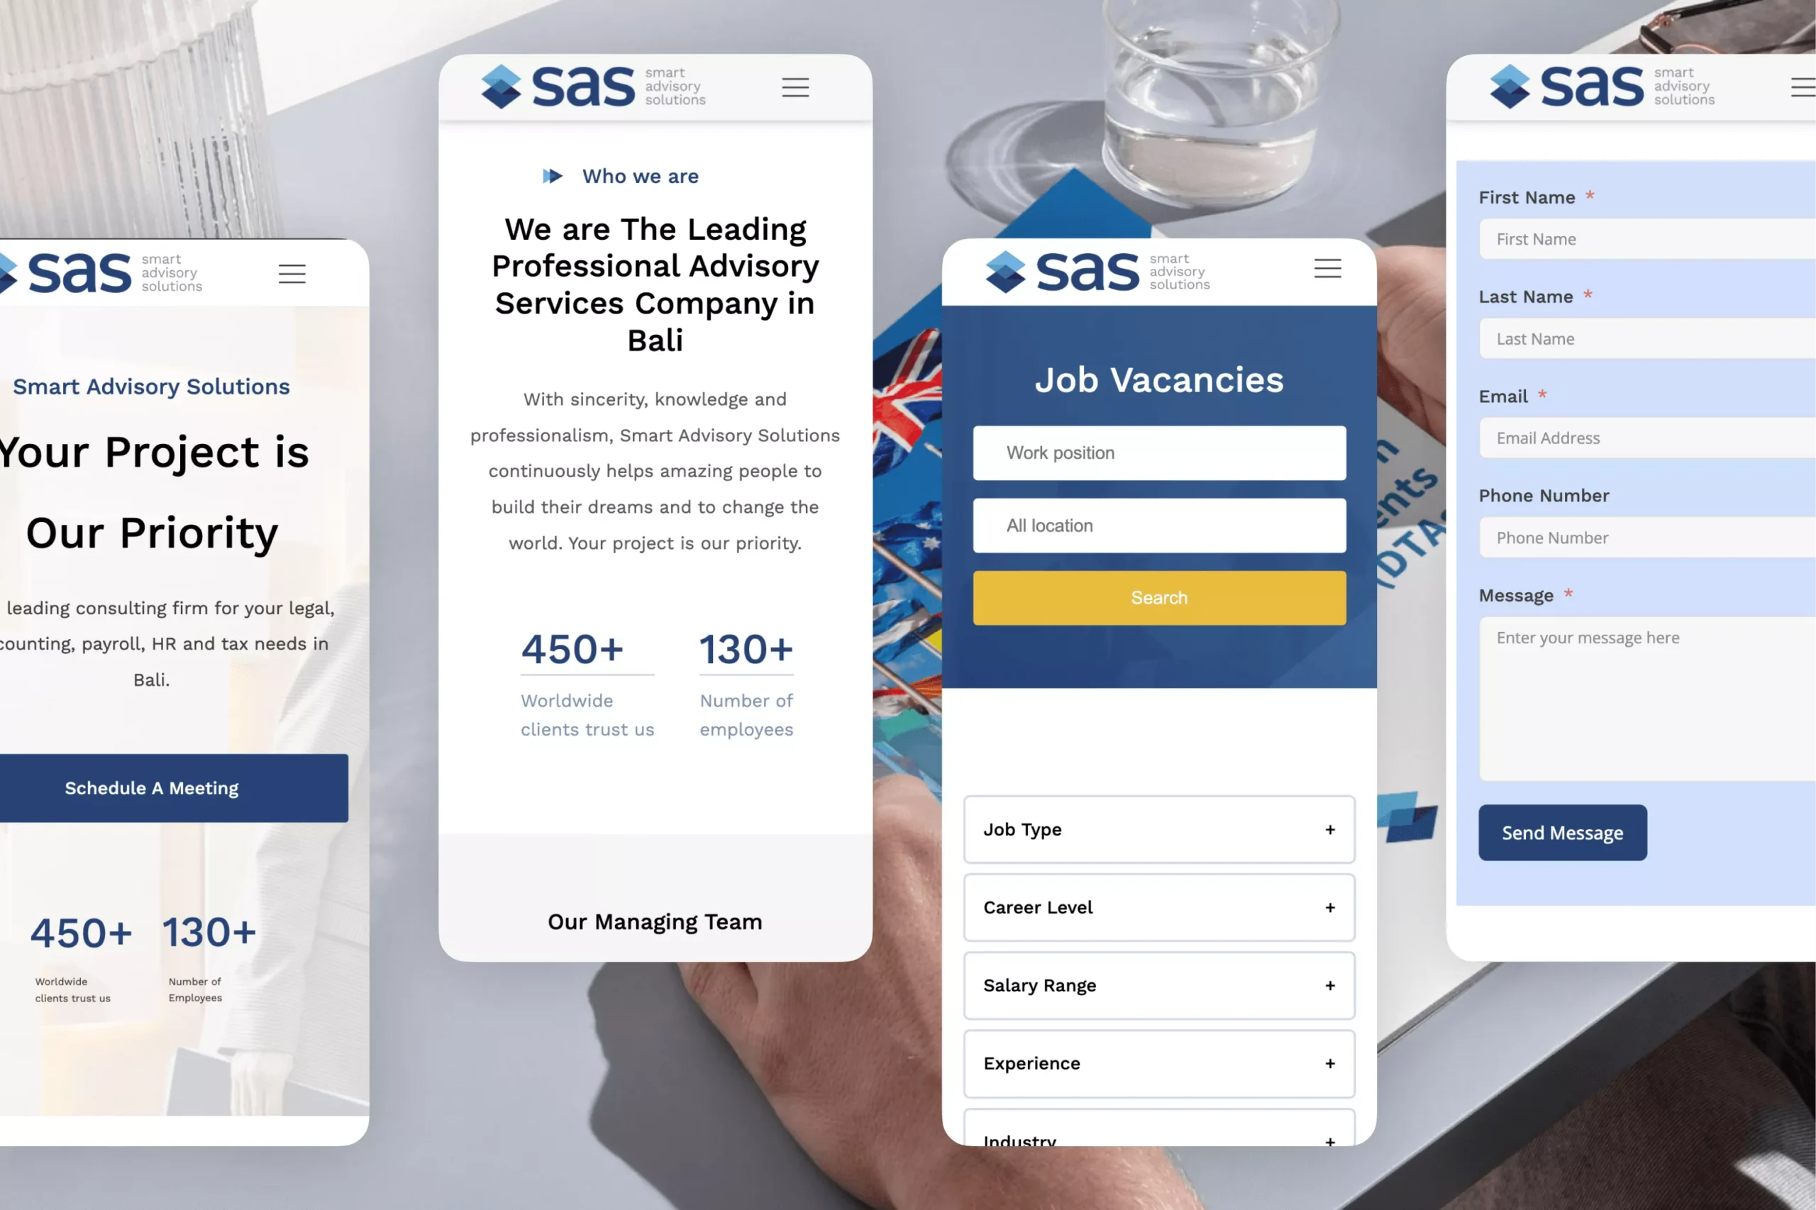The width and height of the screenshot is (1816, 1210).
Task: Select the Work position input field
Action: click(x=1158, y=453)
